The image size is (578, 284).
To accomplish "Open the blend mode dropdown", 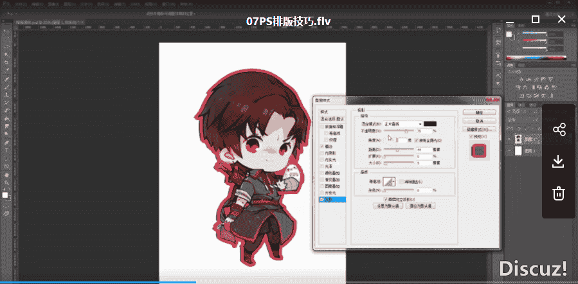I will pos(402,124).
